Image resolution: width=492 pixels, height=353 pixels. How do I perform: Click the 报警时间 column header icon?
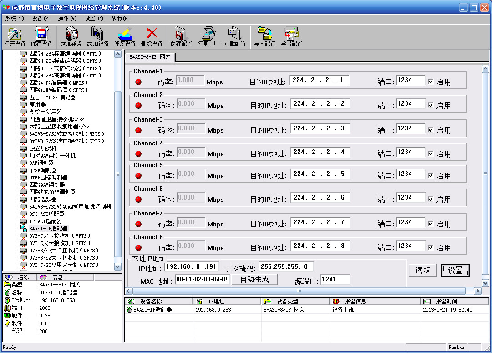[x=427, y=302]
